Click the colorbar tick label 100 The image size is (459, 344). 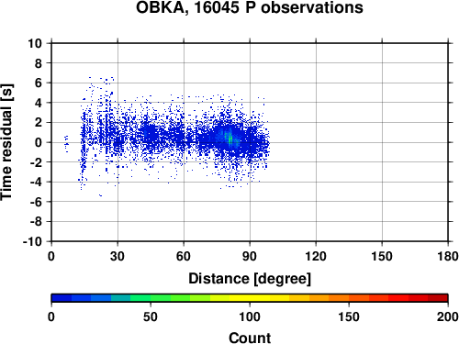[x=250, y=316]
